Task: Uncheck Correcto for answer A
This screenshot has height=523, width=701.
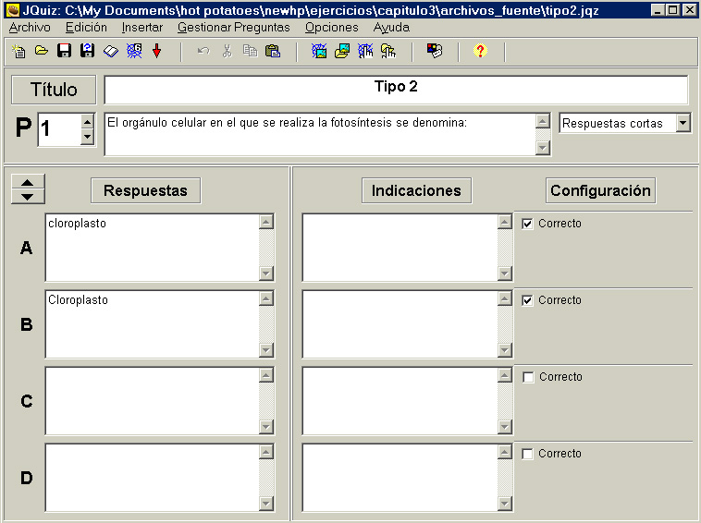Action: (527, 224)
